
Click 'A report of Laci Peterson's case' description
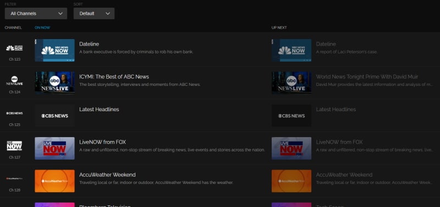[x=346, y=52]
